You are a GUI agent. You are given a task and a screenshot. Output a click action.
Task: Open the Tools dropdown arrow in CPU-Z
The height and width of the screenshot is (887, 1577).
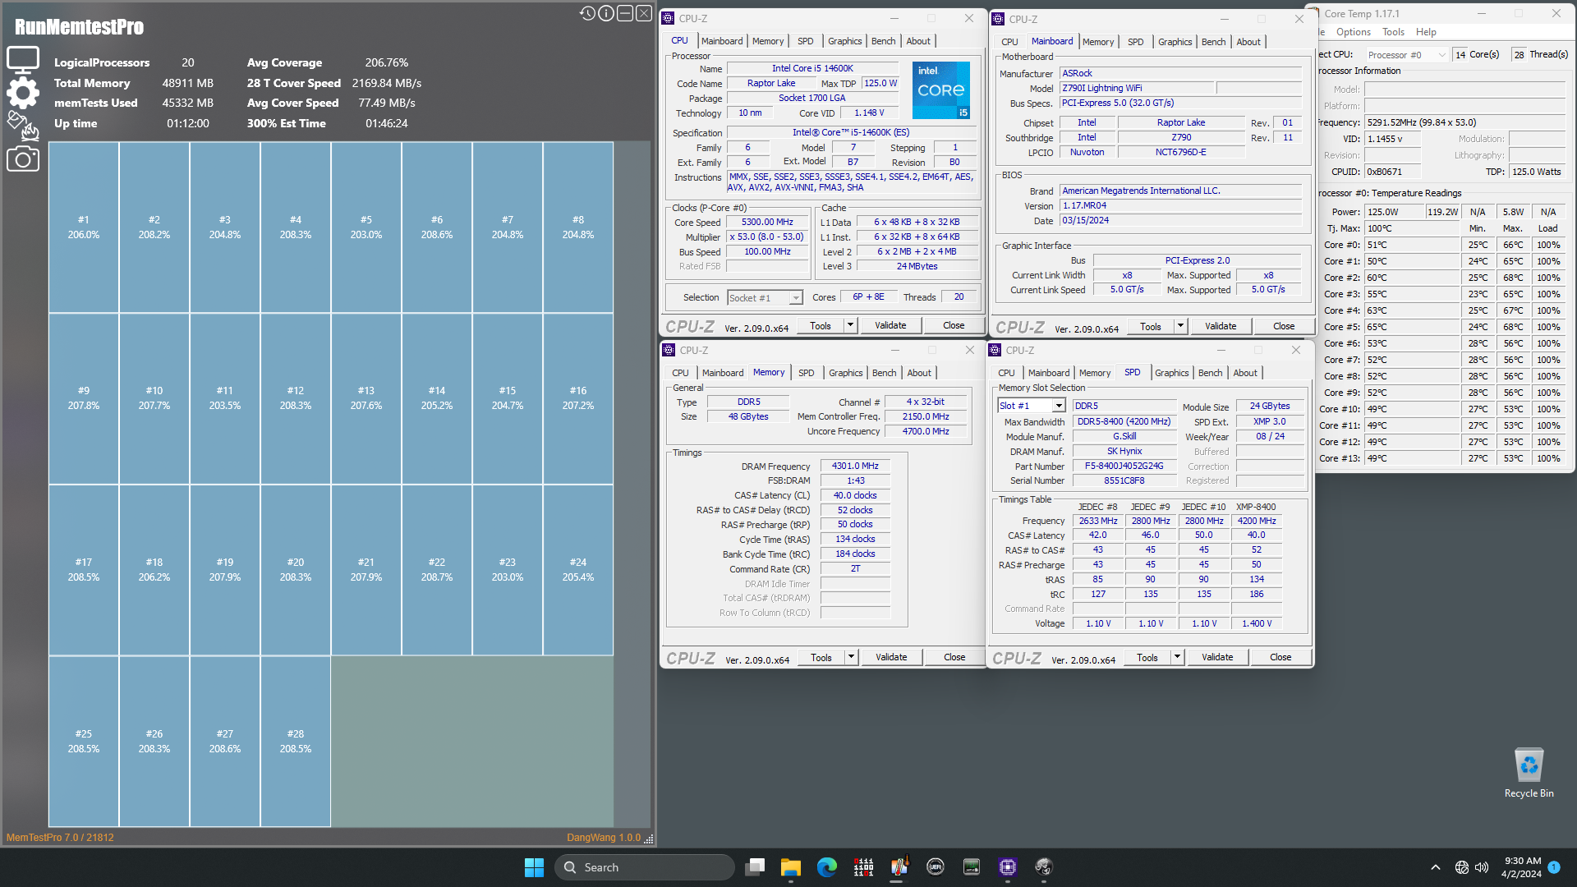pyautogui.click(x=848, y=325)
